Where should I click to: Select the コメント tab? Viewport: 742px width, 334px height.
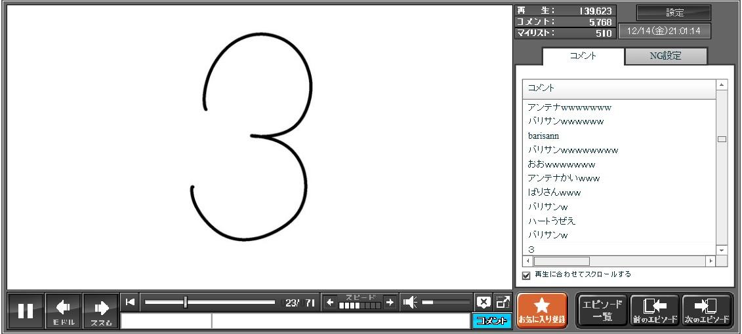583,56
